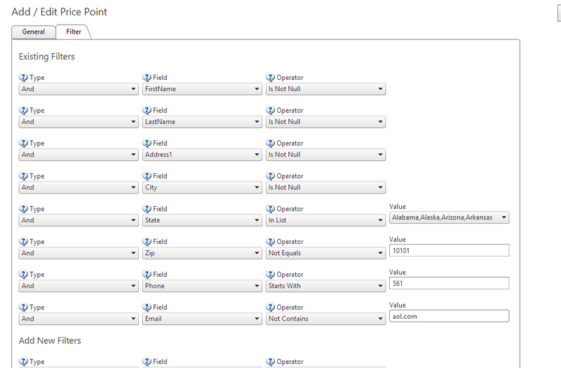Click help icon for State row Operator

click(270, 209)
